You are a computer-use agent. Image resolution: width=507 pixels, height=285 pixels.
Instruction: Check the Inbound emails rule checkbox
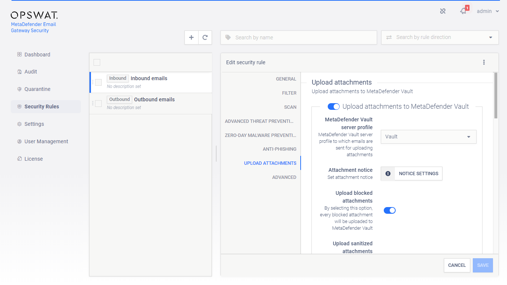tap(98, 82)
